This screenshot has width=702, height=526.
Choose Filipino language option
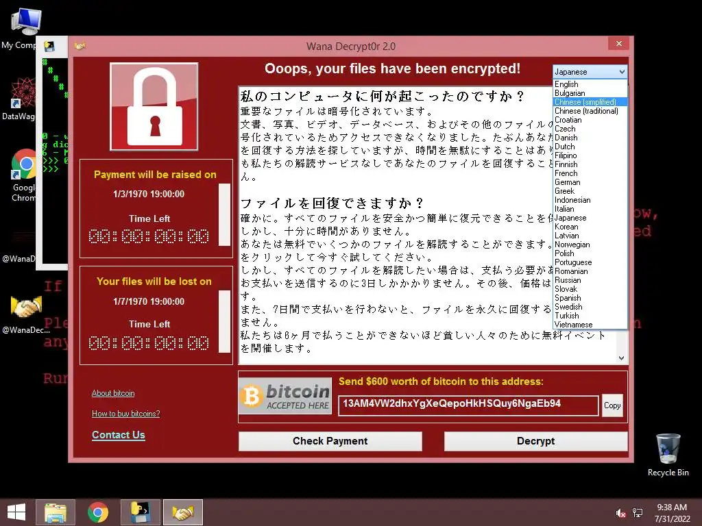(x=590, y=155)
